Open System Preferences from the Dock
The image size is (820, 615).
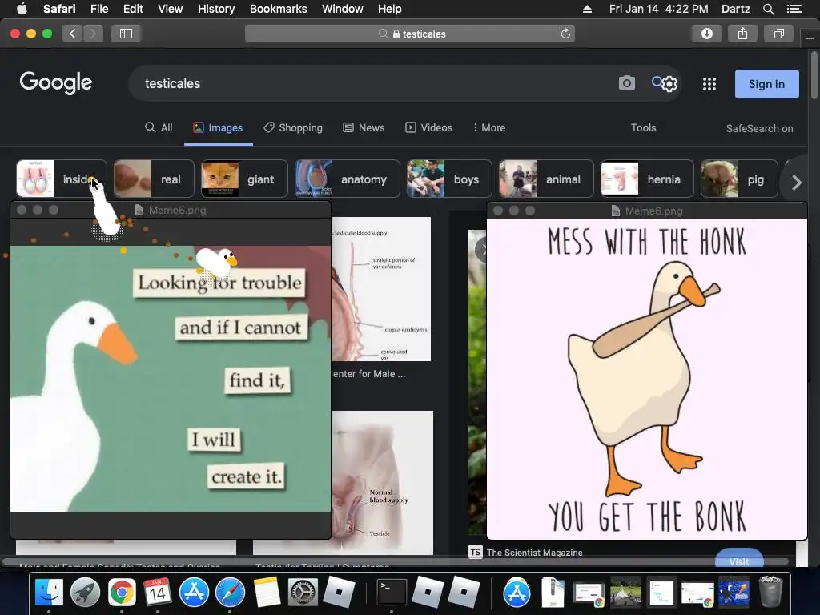[x=303, y=593]
